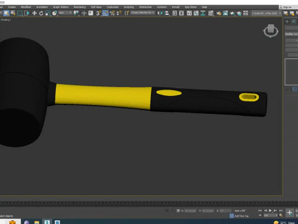298x224 pixels.
Task: Select the Select Object tool
Action: pyautogui.click(x=6, y=13)
